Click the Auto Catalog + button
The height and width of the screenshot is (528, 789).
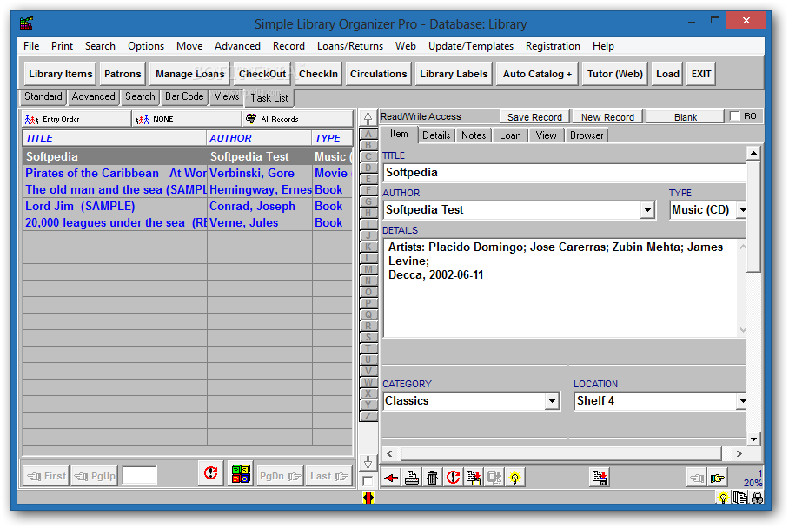tap(537, 74)
